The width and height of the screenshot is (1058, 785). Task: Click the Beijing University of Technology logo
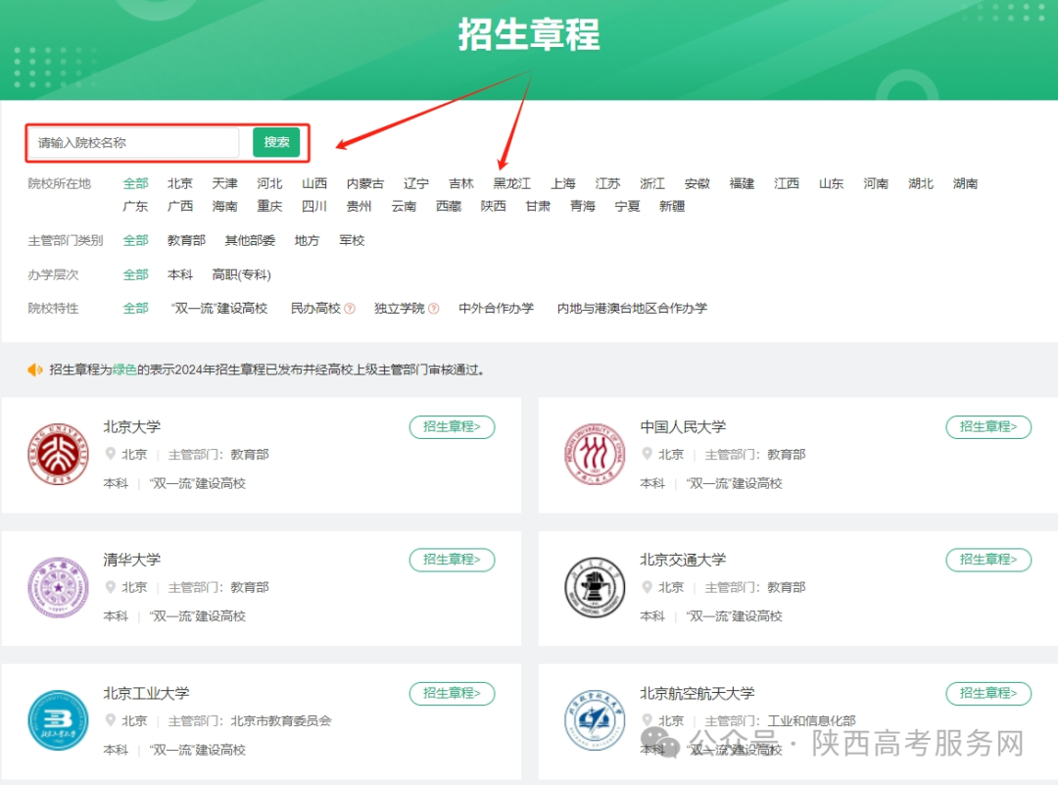[58, 720]
